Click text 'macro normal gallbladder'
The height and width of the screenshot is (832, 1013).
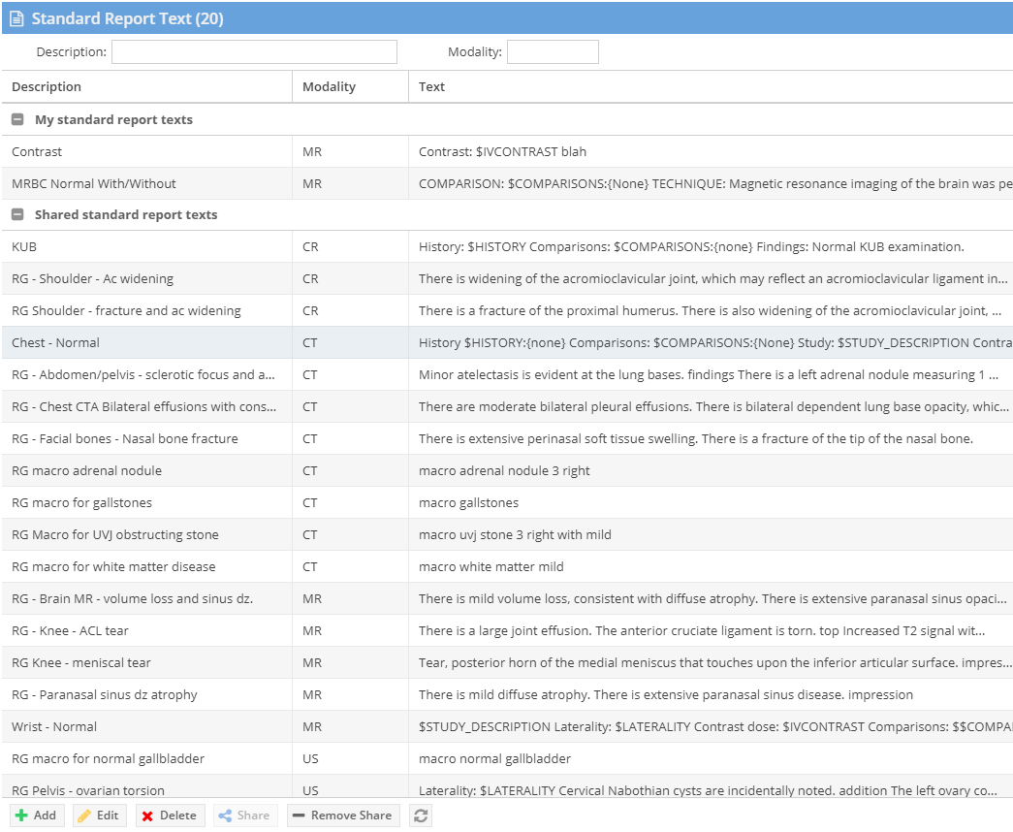pos(495,759)
